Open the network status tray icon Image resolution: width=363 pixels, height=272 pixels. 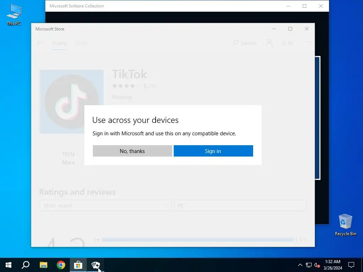pos(309,265)
